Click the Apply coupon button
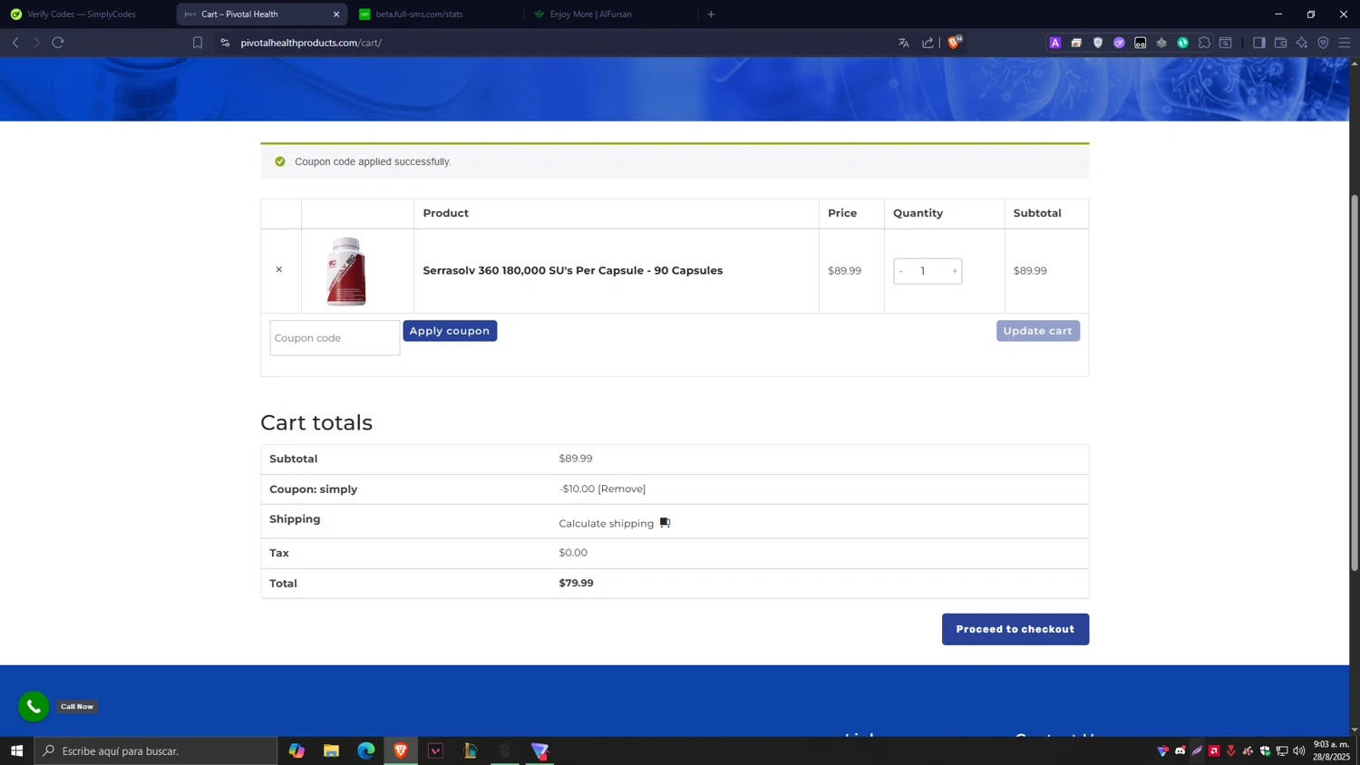 tap(450, 331)
